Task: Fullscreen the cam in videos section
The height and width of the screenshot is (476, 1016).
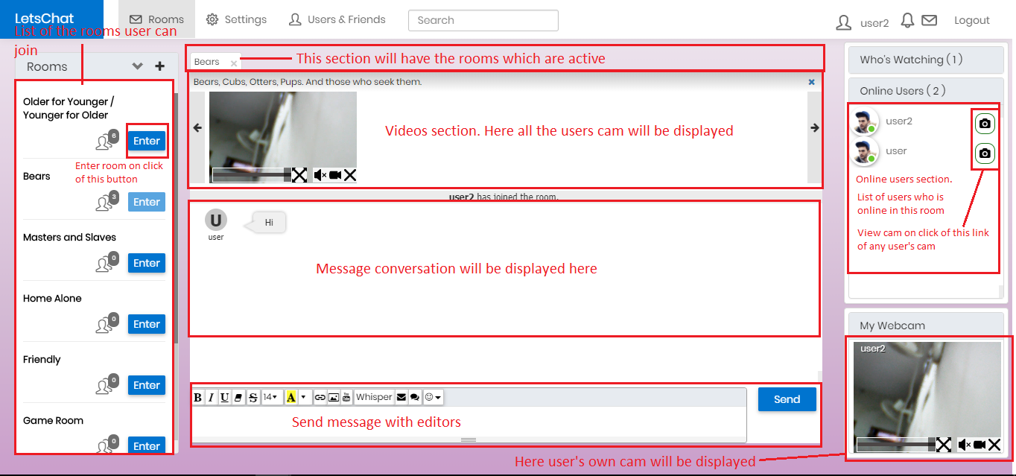Action: click(299, 175)
